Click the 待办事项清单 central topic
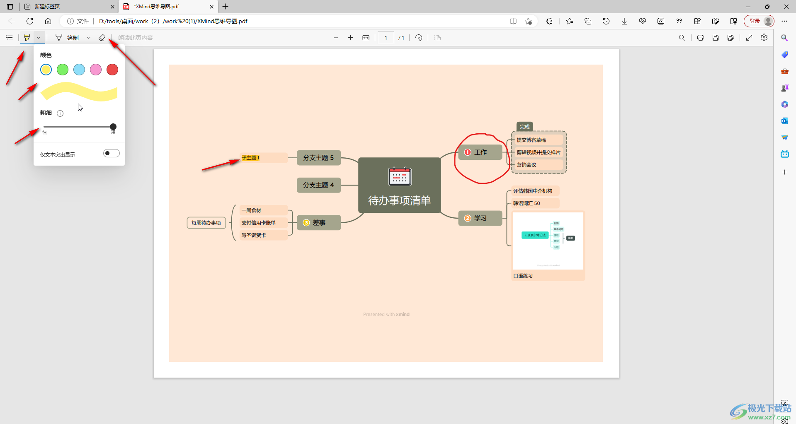This screenshot has width=796, height=424. 399,185
